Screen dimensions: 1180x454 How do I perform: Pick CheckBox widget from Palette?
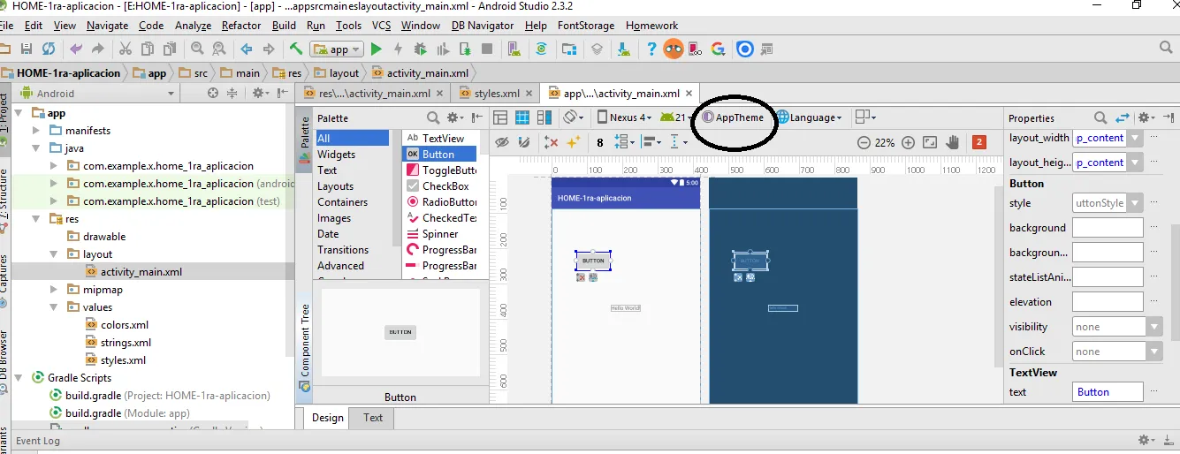(x=439, y=186)
